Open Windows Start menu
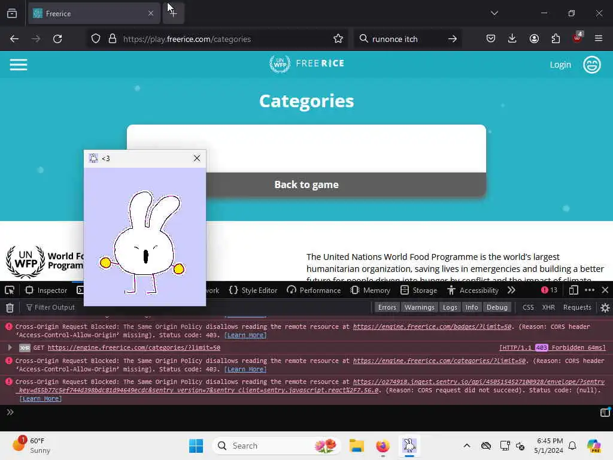This screenshot has width=613, height=460. click(196, 446)
